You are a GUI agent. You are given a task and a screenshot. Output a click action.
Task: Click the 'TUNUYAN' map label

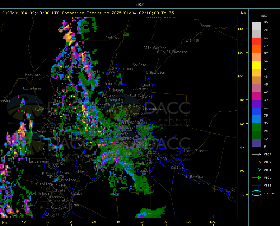(72, 205)
